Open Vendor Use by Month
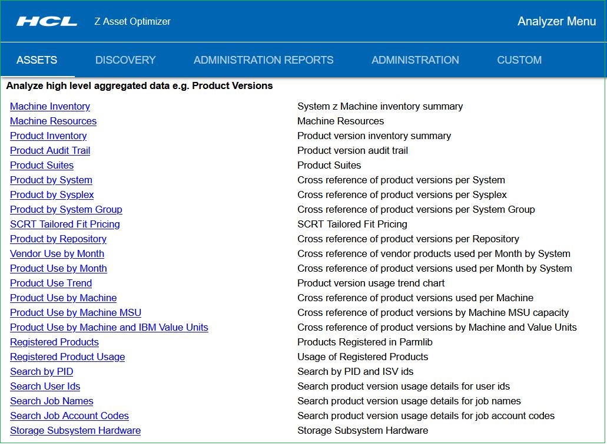Viewport: 607px width, 445px height. pos(57,254)
